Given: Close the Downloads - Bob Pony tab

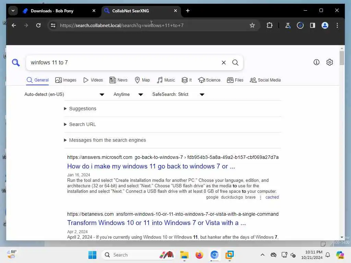Looking at the screenshot, I should [94, 11].
